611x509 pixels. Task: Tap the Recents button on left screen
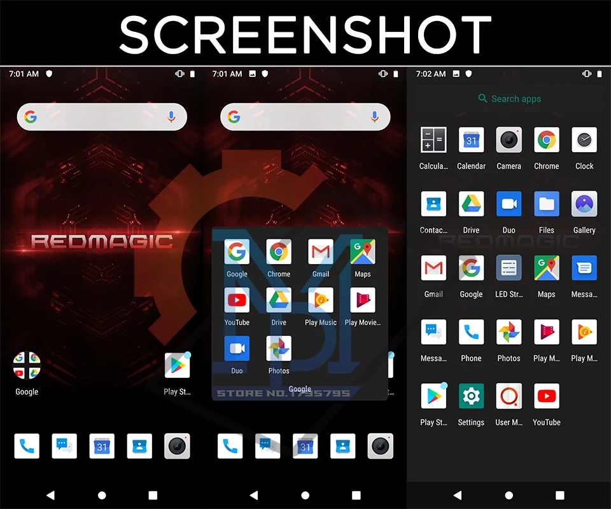[153, 496]
